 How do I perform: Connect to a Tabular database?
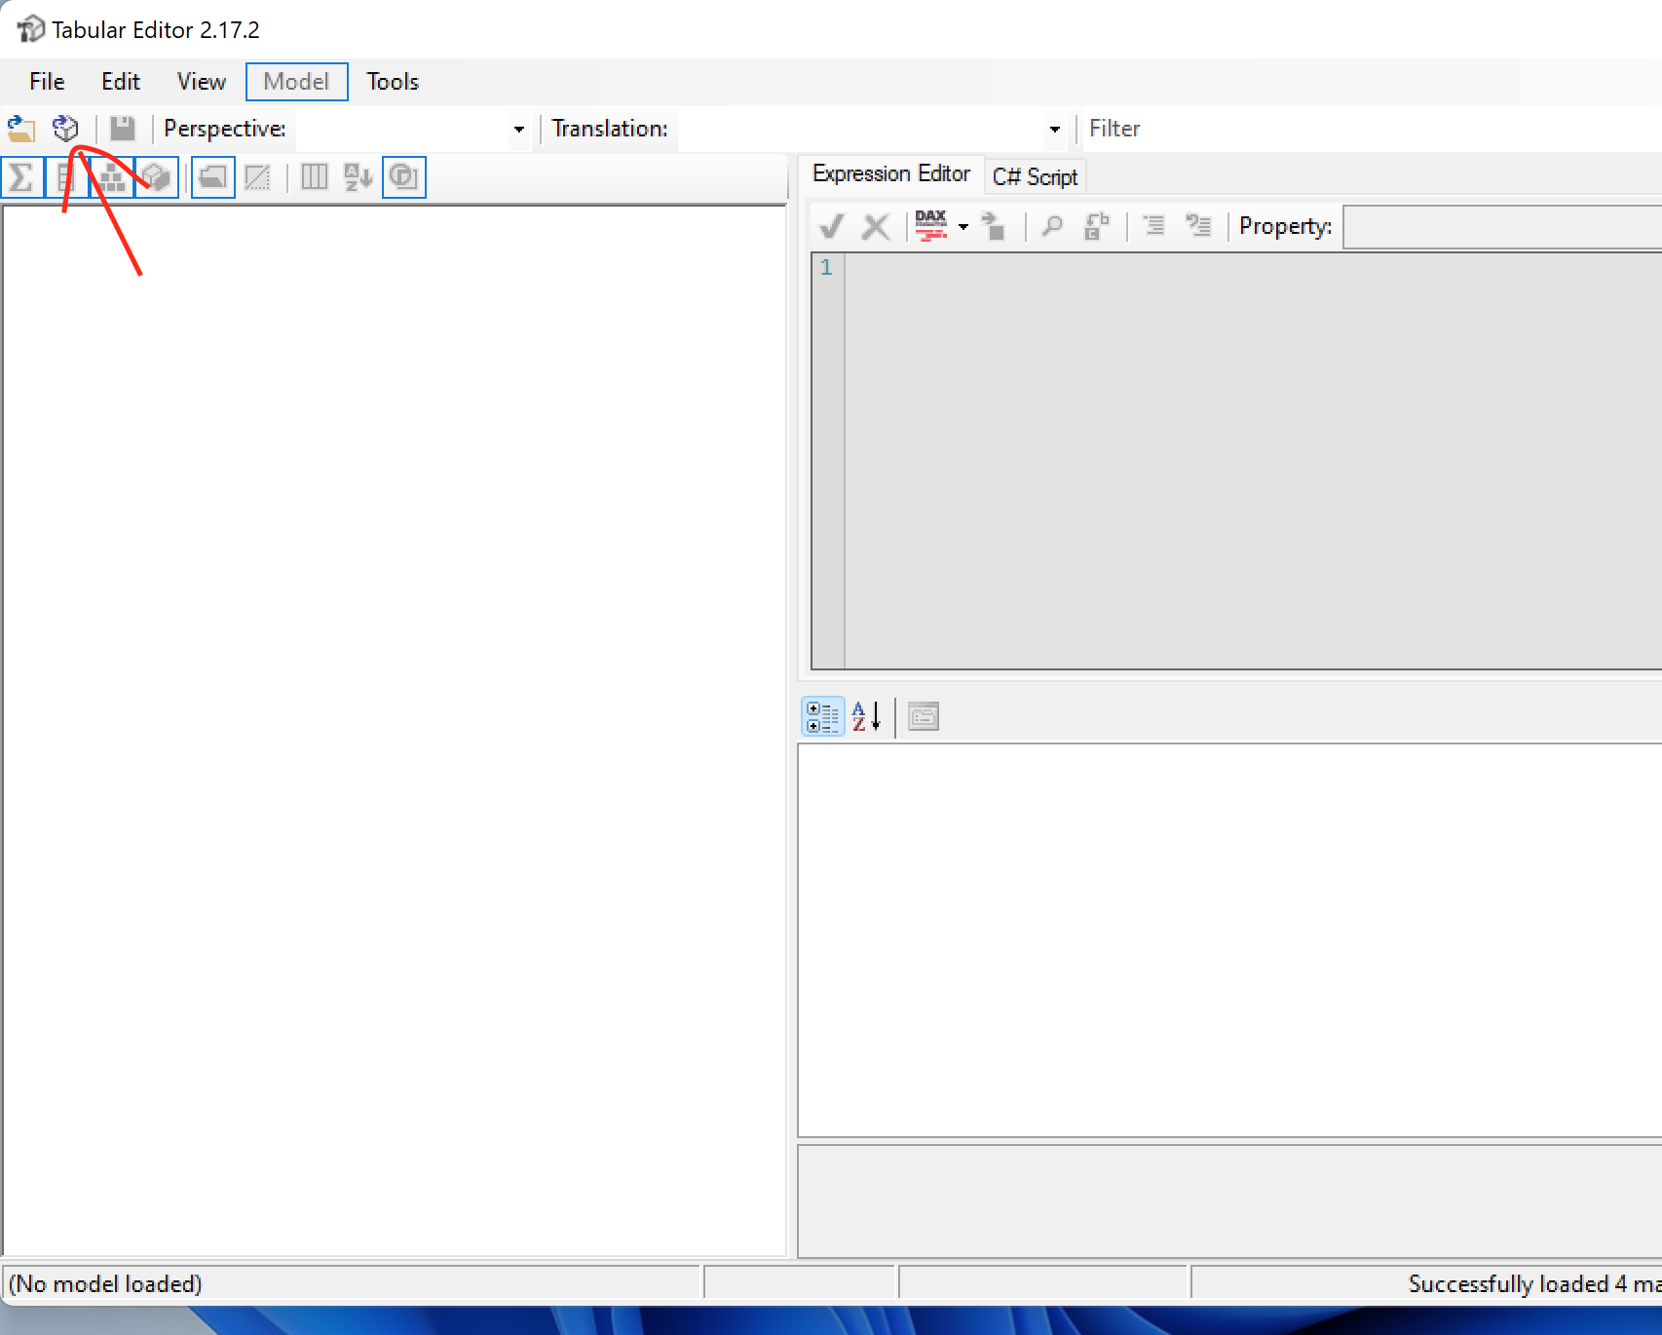(x=64, y=128)
